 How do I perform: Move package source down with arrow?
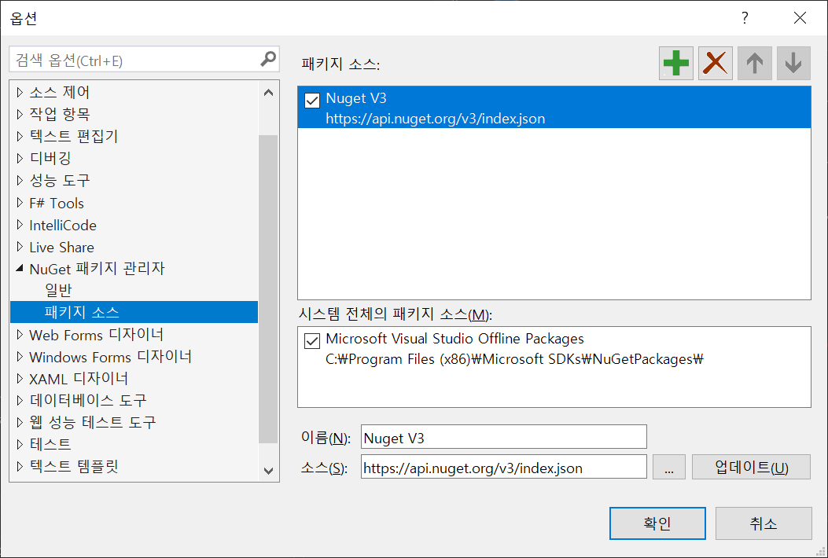[793, 64]
